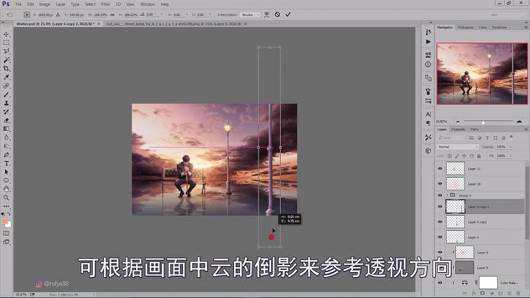
Task: Switch to the Swatches tab
Action: (499, 28)
